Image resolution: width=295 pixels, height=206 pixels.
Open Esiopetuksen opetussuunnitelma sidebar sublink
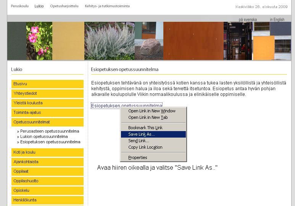pos(50,142)
